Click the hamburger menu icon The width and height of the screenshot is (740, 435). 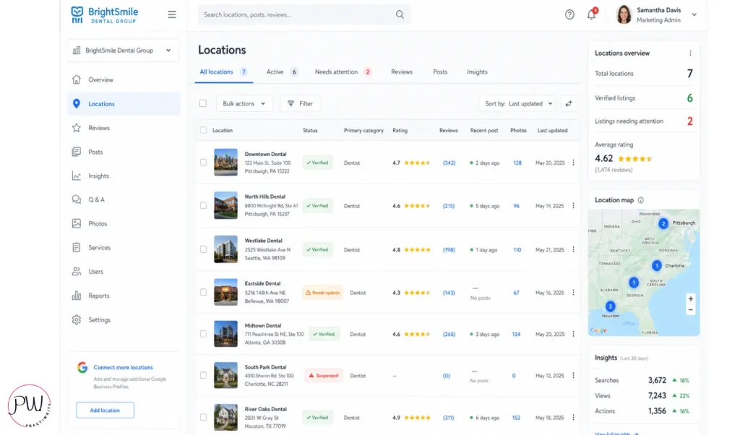[x=171, y=14]
